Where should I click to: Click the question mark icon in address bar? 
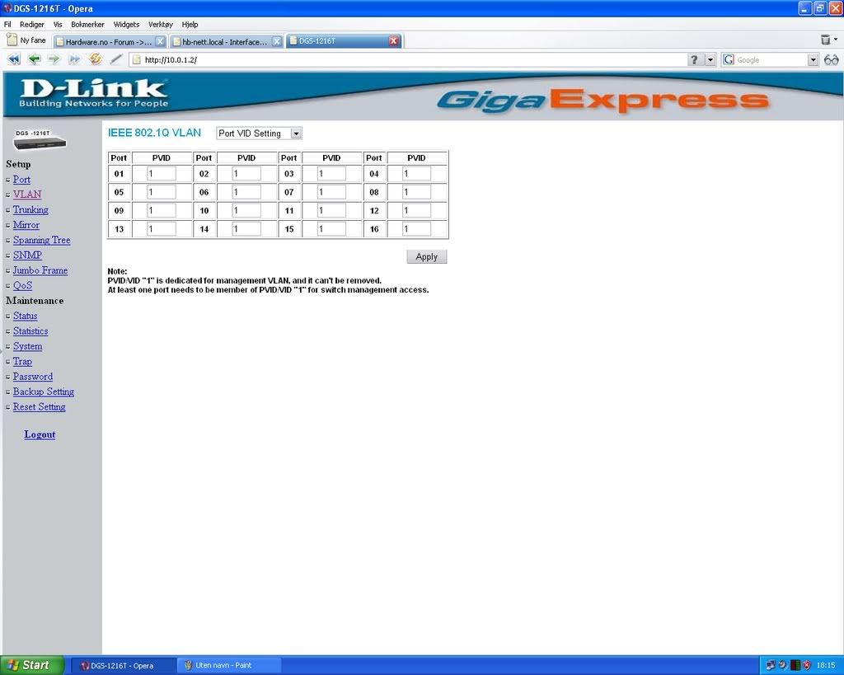(x=695, y=59)
